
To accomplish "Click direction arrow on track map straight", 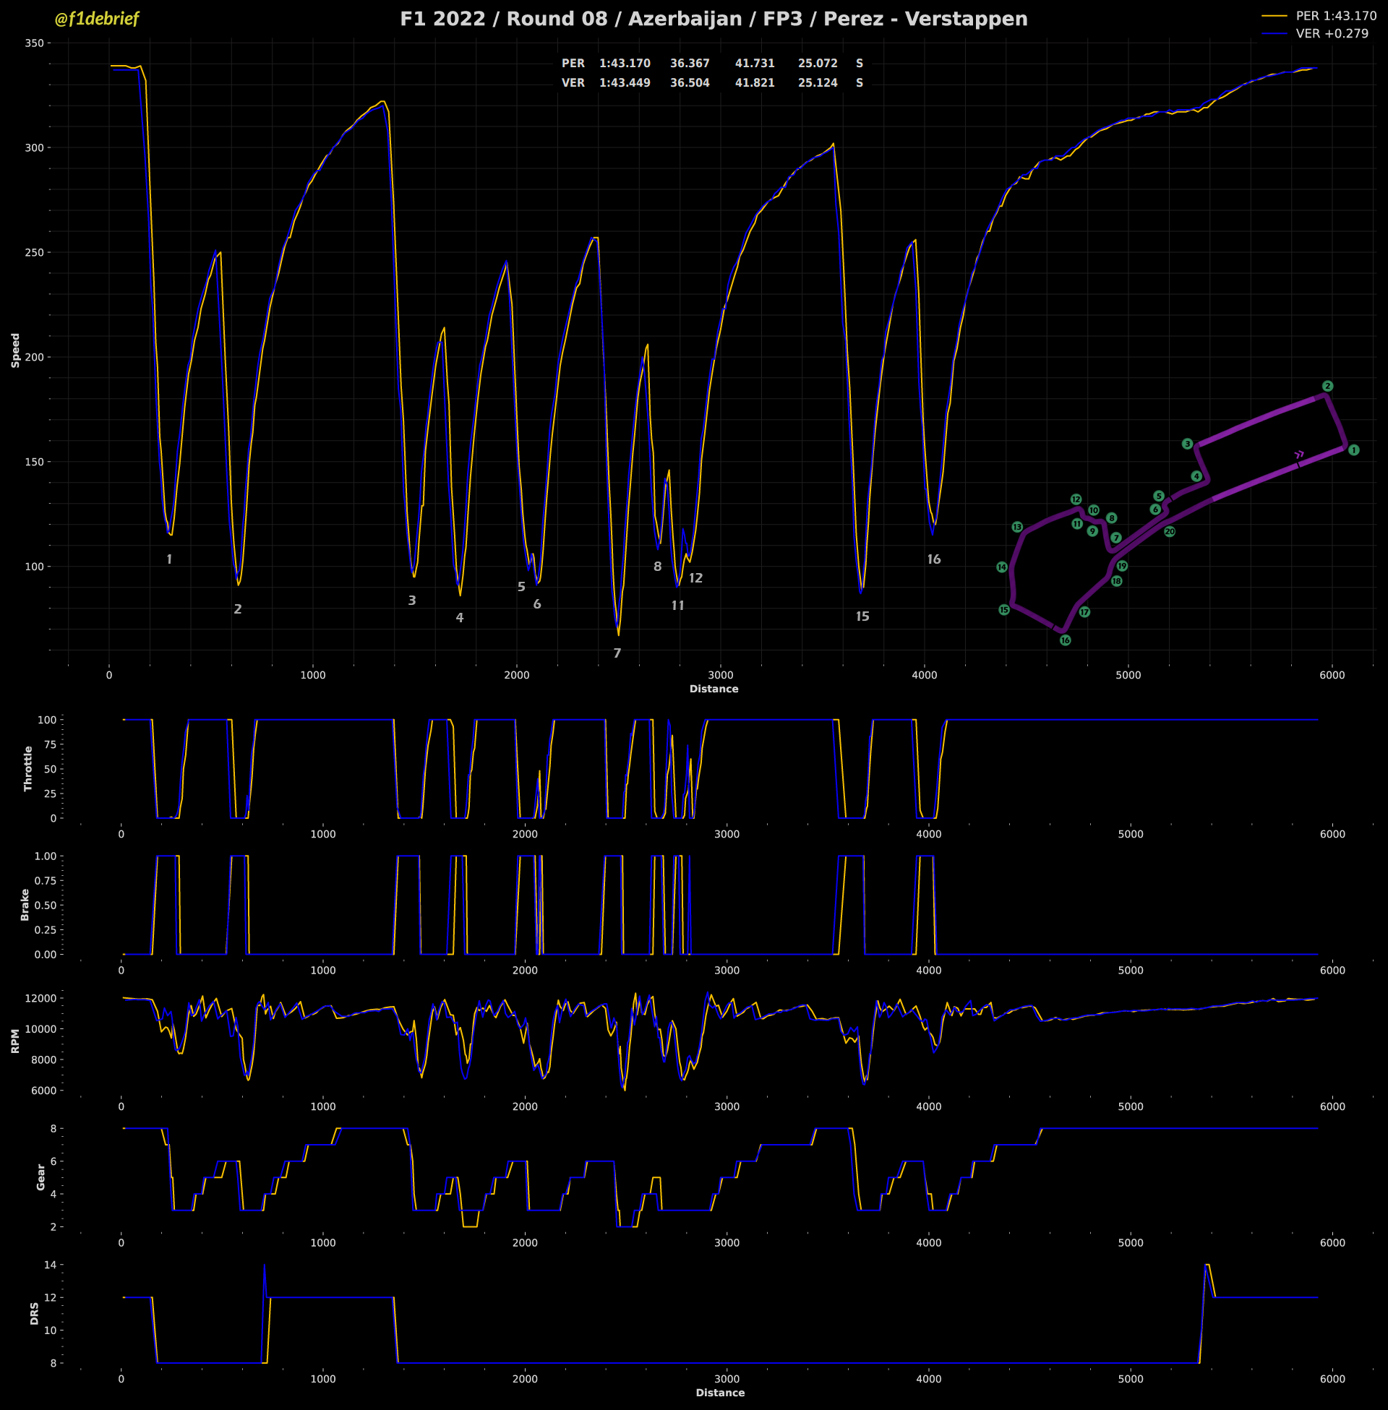I will click(1299, 455).
